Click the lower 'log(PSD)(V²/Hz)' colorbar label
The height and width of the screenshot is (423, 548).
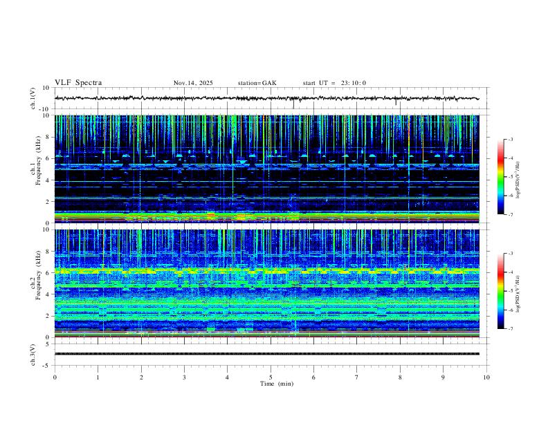coord(518,294)
